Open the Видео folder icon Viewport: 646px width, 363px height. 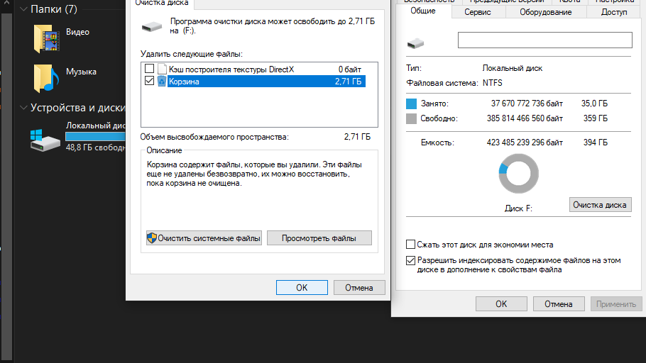[x=46, y=39]
